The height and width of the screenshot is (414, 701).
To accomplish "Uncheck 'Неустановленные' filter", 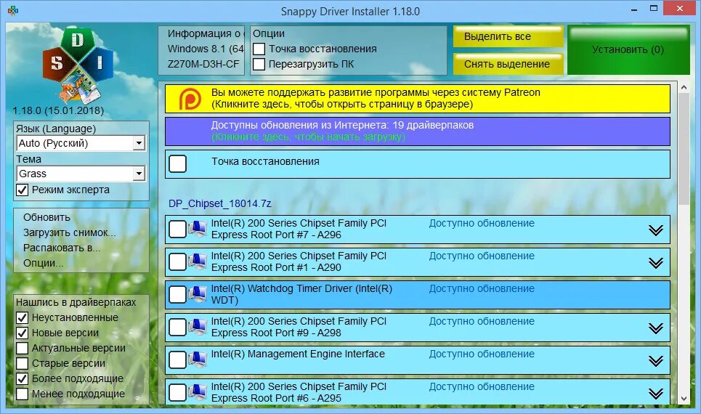I will pos(23,318).
